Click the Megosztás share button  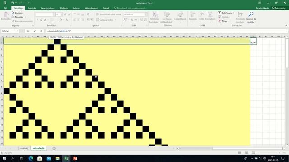click(x=279, y=8)
